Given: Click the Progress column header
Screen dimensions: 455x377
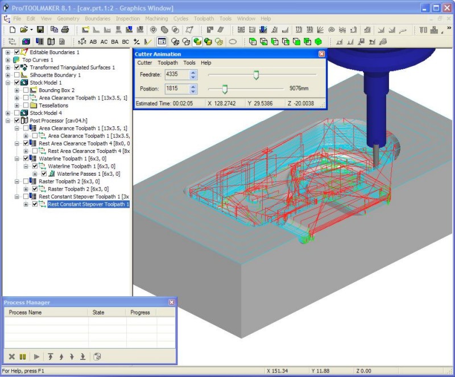Looking at the screenshot, I should click(x=141, y=312).
